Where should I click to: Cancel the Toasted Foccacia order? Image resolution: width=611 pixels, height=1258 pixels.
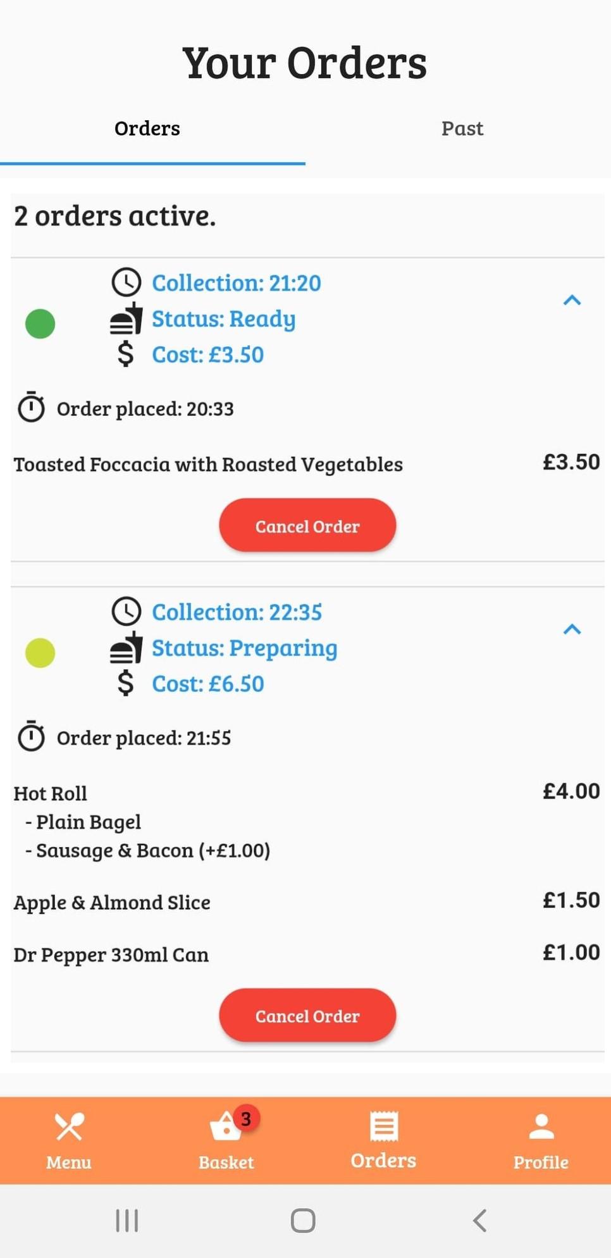(307, 525)
